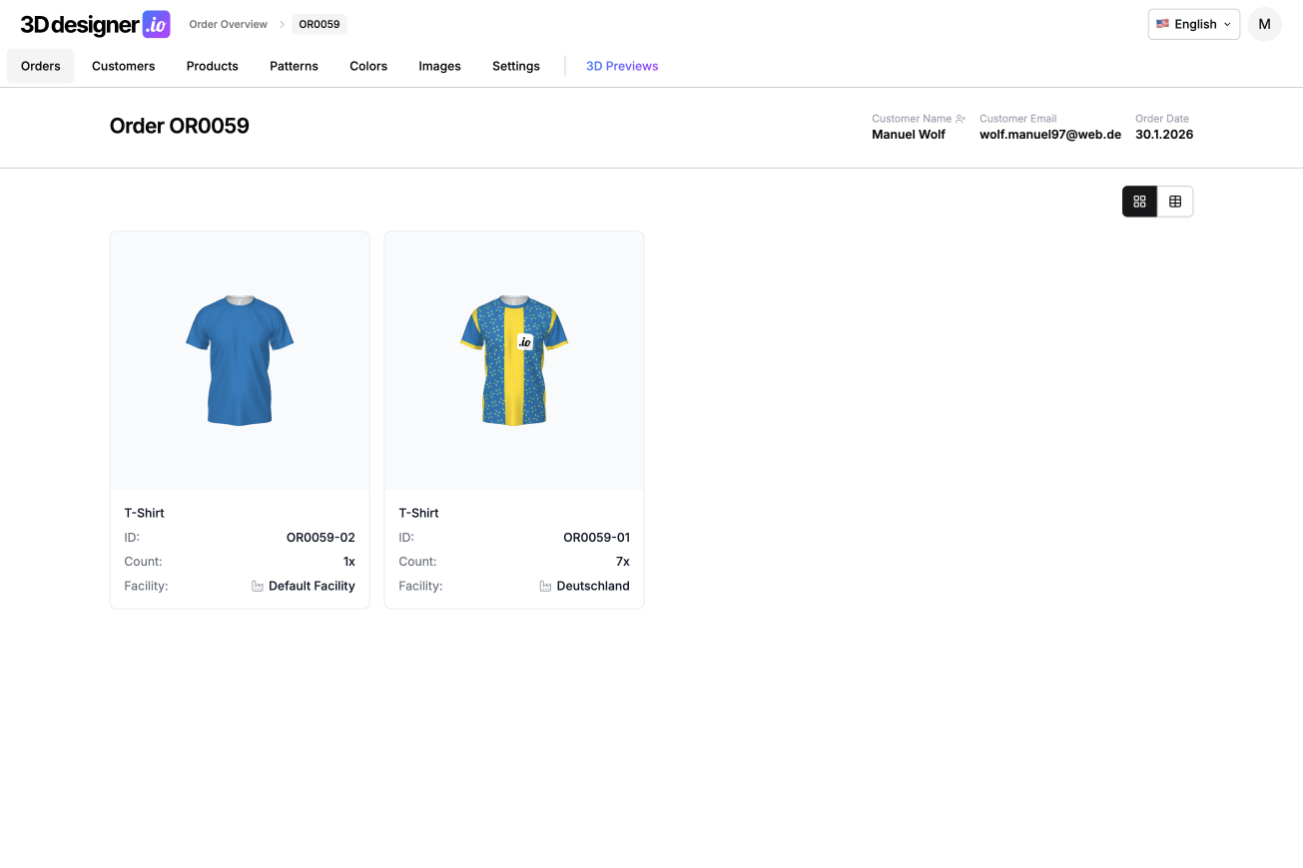Navigate to the Patterns section
The image size is (1303, 868).
(294, 66)
